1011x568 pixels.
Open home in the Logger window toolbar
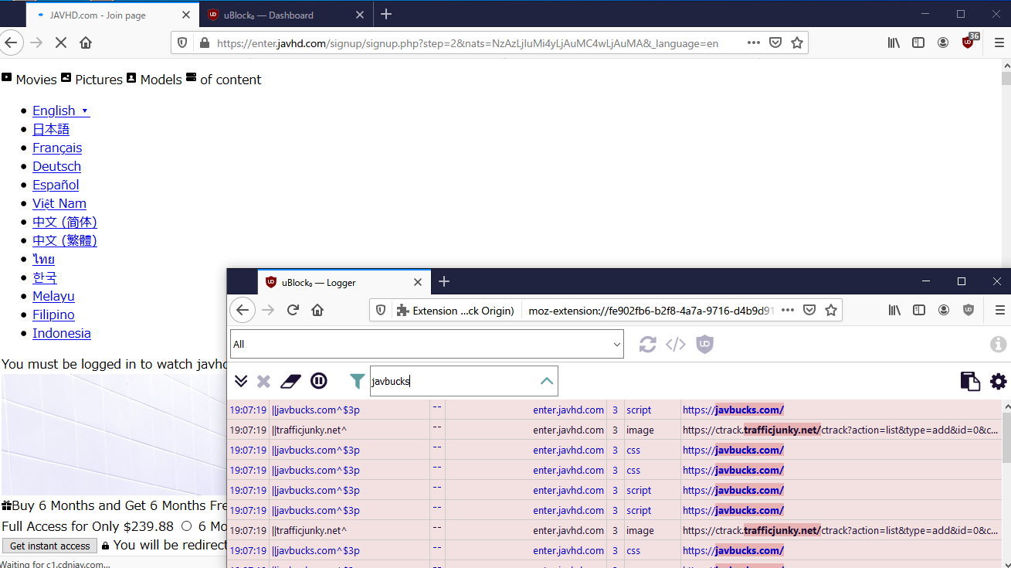point(317,310)
